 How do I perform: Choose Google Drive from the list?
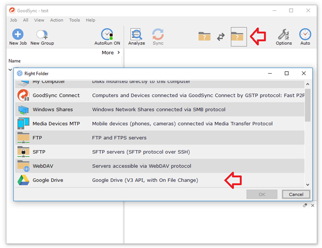49,180
